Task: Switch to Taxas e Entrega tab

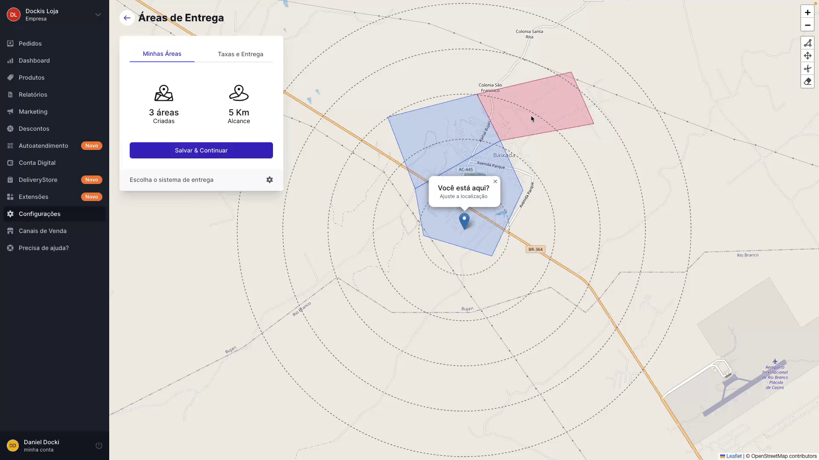Action: [240, 54]
